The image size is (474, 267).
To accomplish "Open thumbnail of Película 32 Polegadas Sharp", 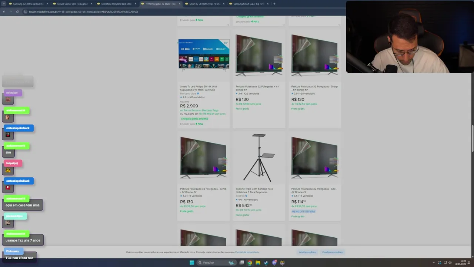I will point(314,55).
